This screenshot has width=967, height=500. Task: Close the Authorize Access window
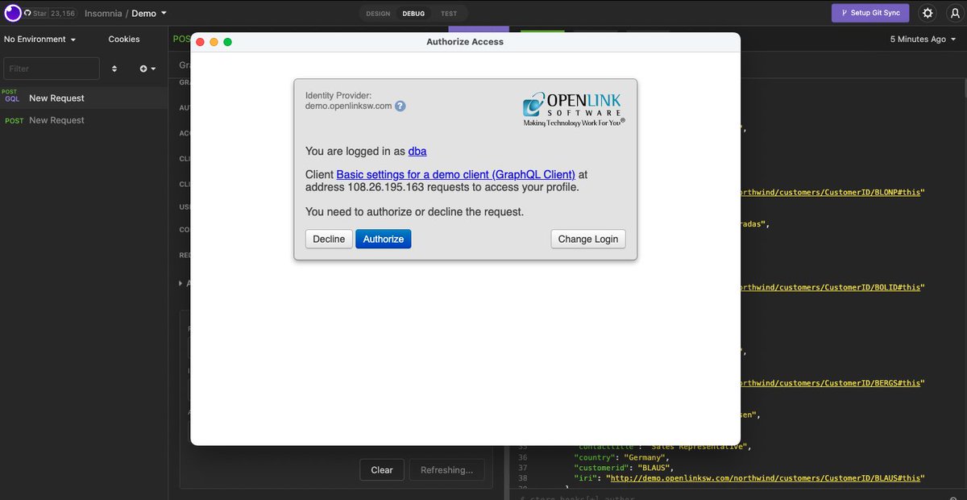click(x=200, y=42)
